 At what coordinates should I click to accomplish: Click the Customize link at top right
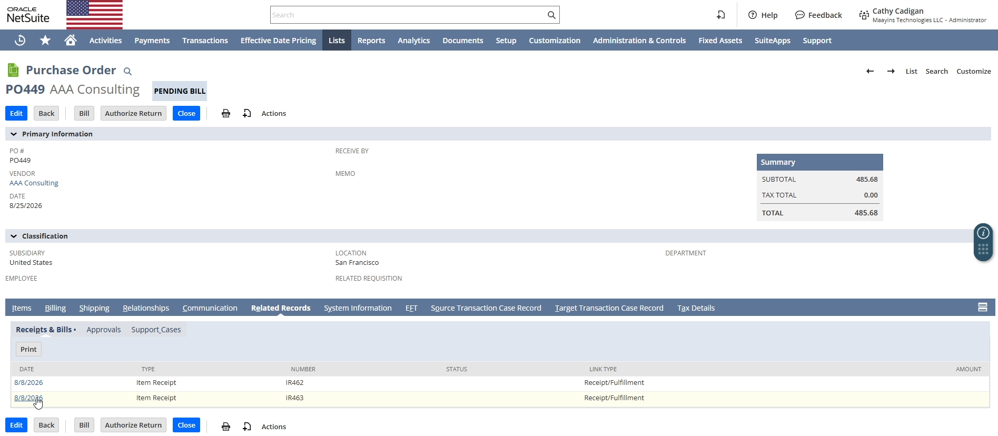[973, 71]
